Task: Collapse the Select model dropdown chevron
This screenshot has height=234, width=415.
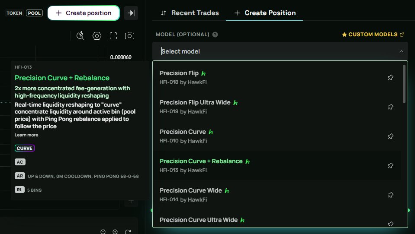Action: (401, 51)
